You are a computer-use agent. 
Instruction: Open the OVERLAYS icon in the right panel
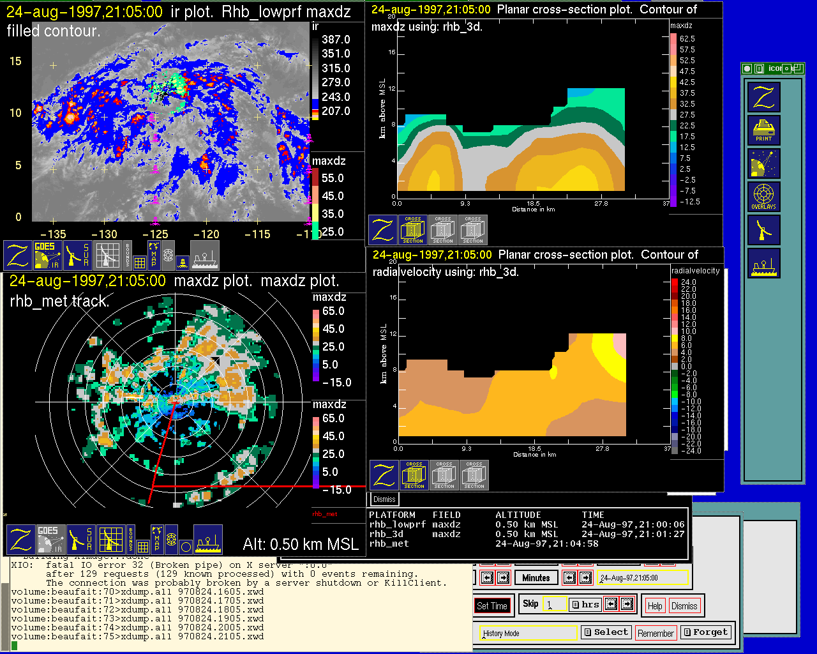click(764, 197)
